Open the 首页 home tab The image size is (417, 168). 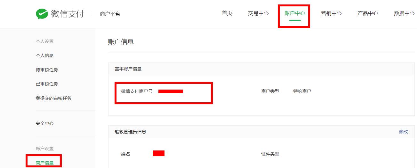coord(227,13)
